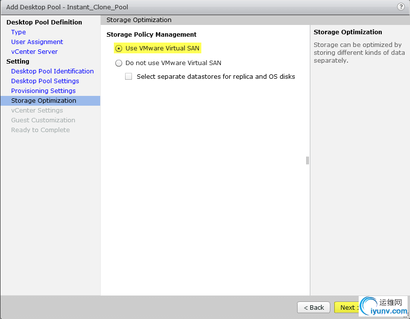Click the disabled vCenter Settings step
The height and width of the screenshot is (319, 410).
pyautogui.click(x=37, y=111)
